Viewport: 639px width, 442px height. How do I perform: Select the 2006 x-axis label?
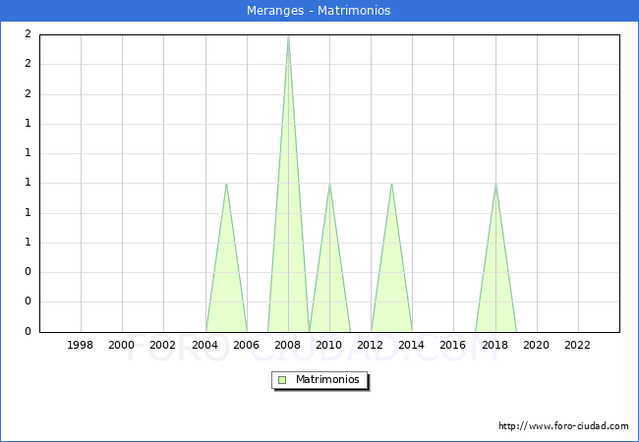tap(246, 345)
